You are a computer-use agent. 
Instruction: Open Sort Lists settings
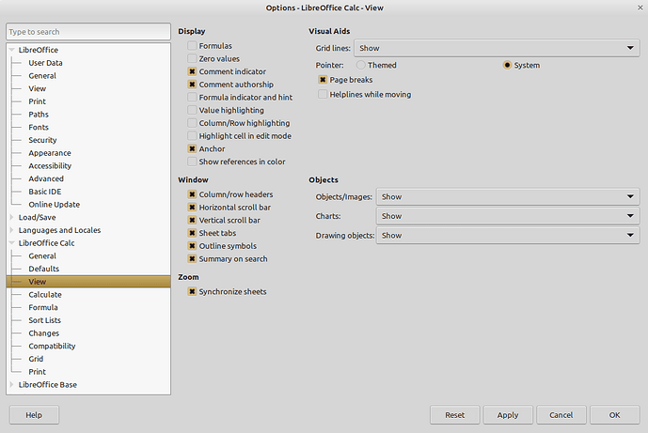coord(44,320)
